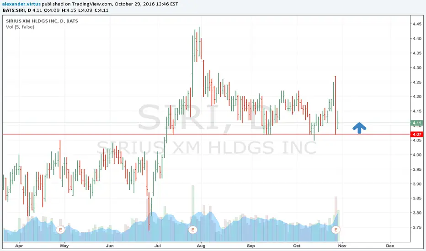Image resolution: width=426 pixels, height=251 pixels.
Task: Click the 4.30 price axis label
Action: (x=417, y=68)
